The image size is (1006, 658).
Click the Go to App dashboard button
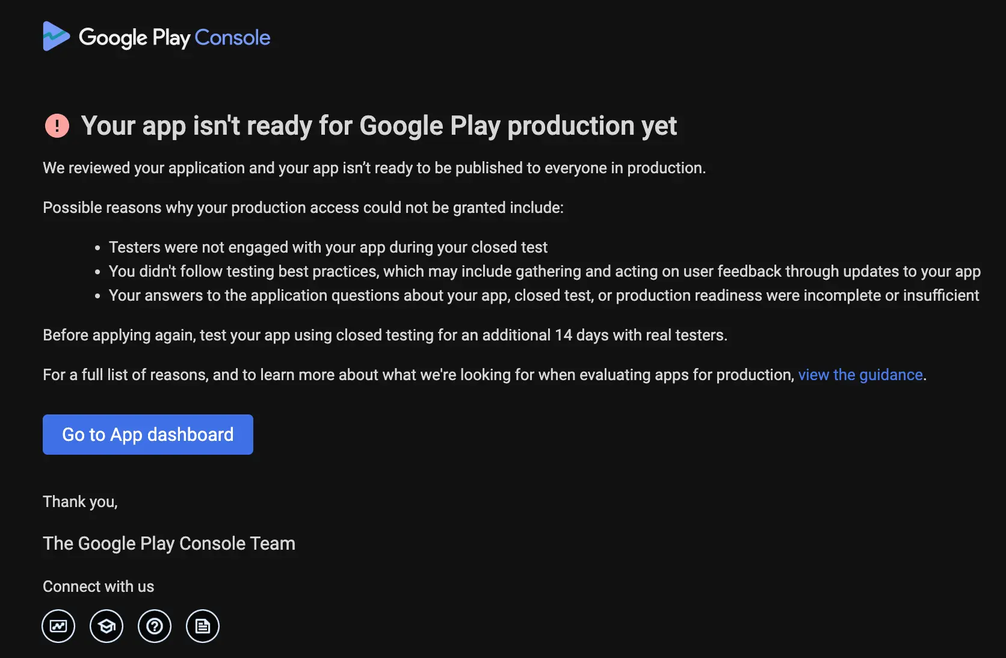point(148,434)
